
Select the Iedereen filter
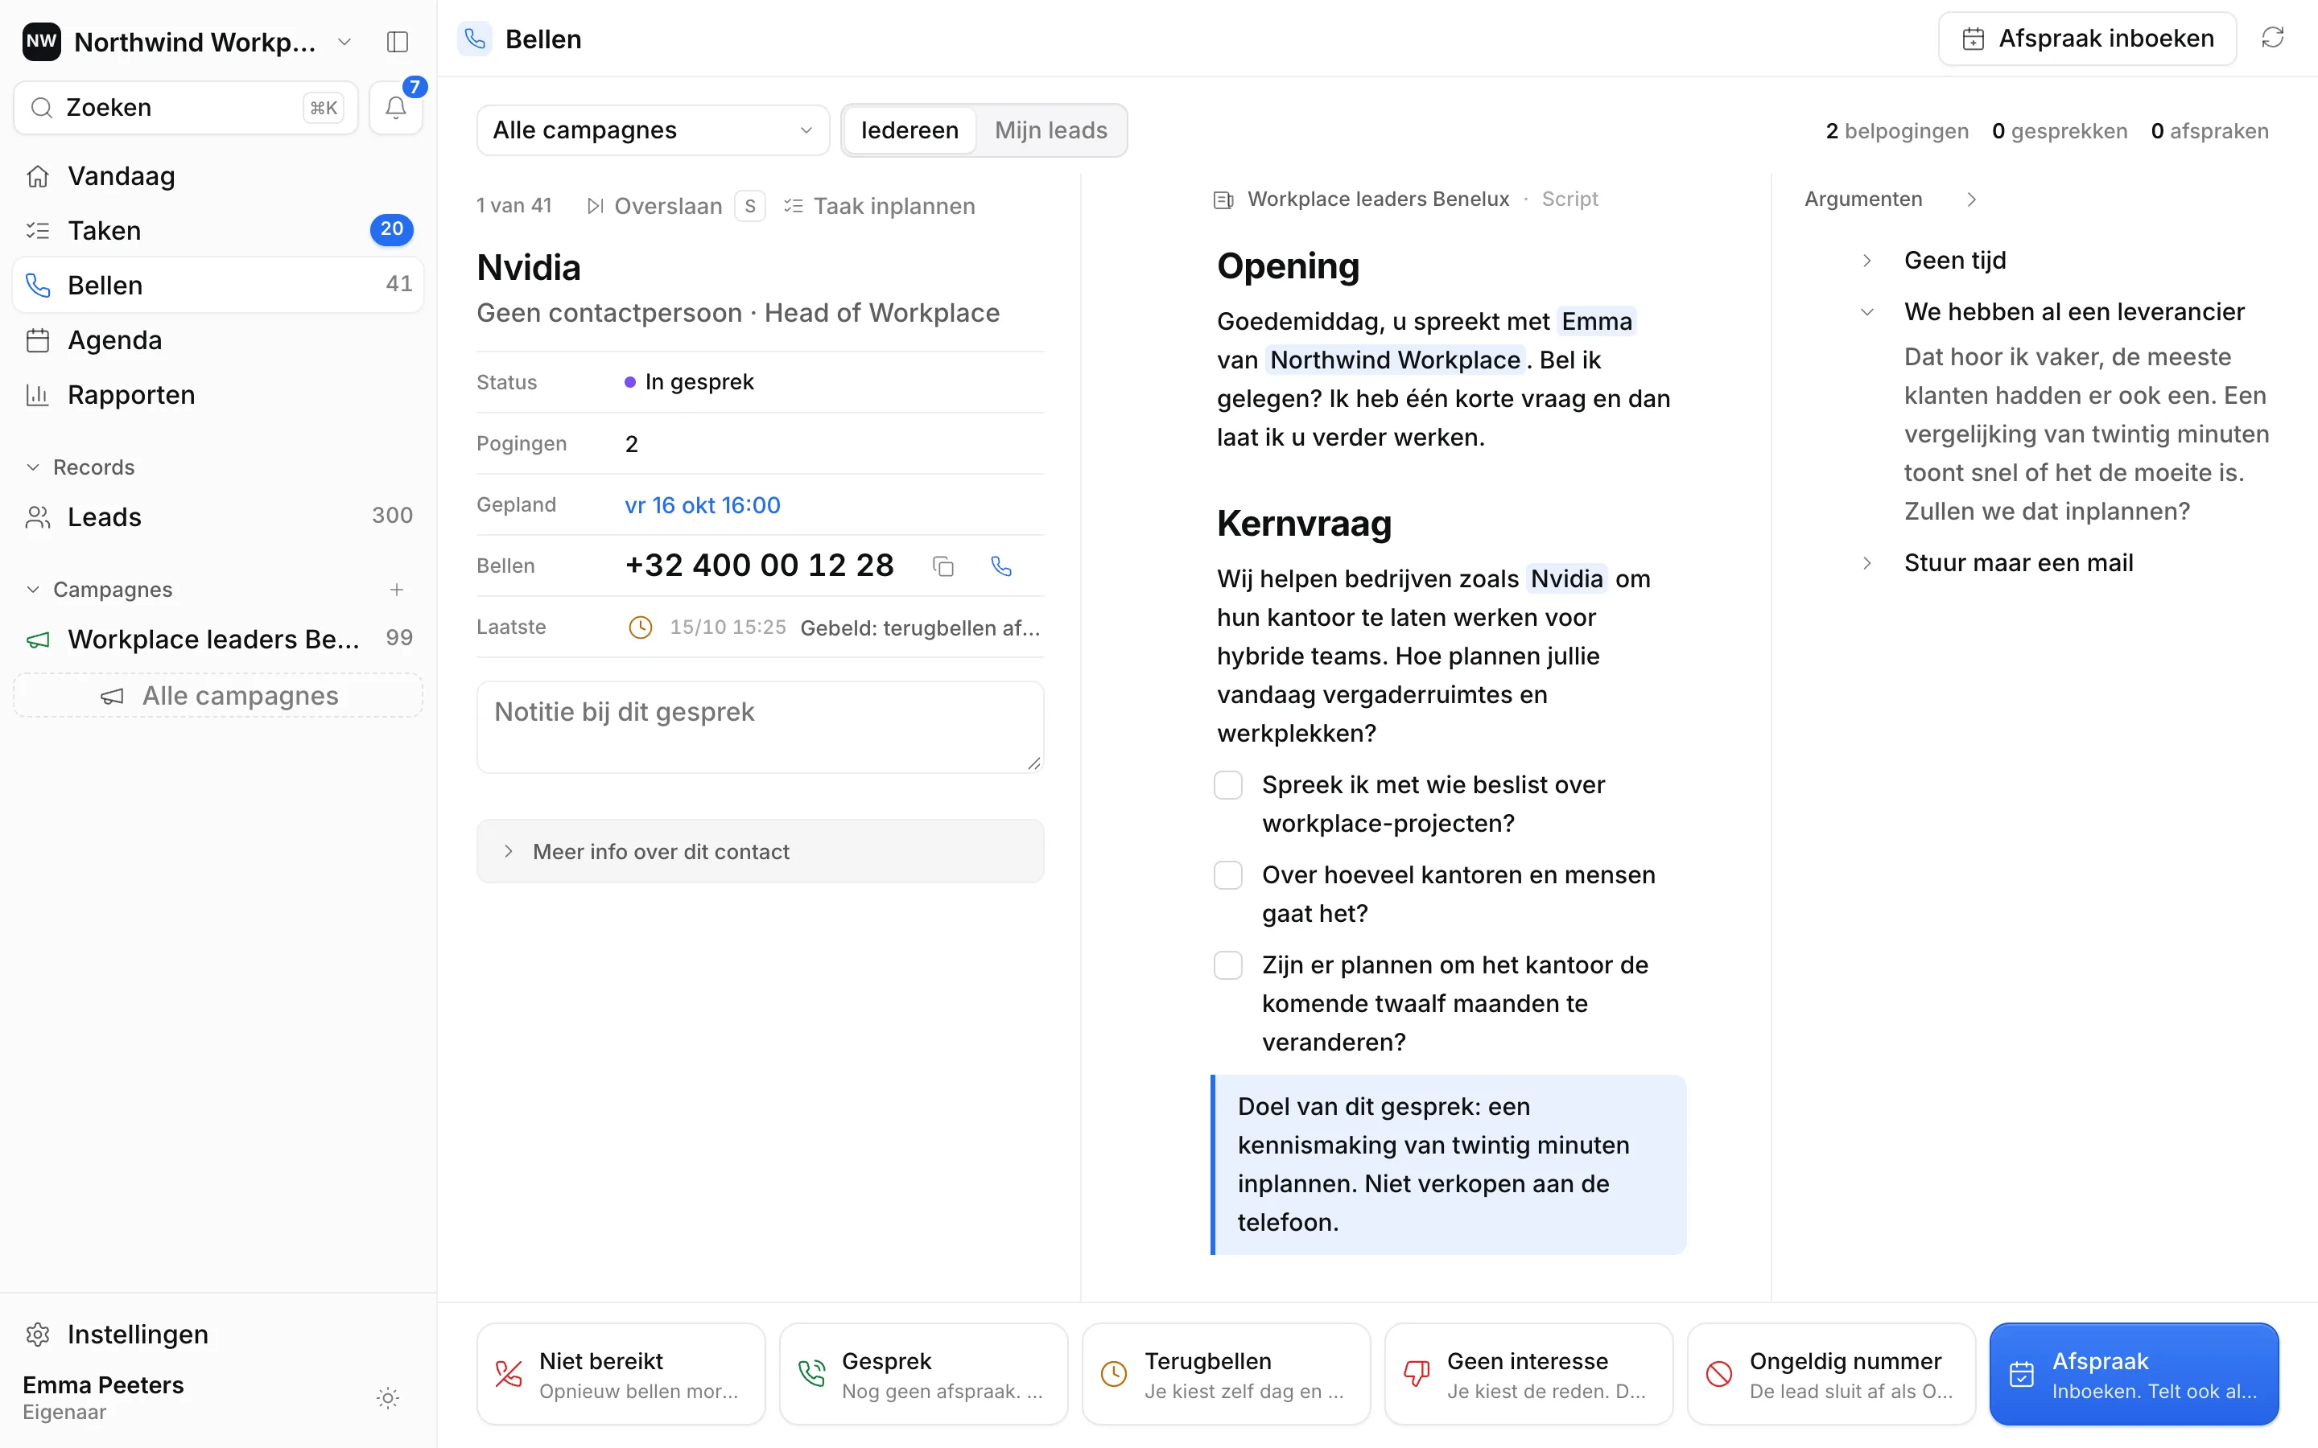point(909,130)
